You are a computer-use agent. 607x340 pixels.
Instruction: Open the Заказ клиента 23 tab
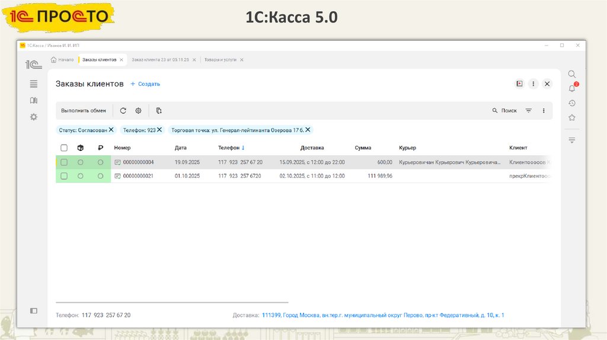click(160, 60)
